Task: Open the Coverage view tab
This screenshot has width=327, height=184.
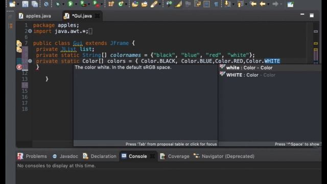Action: [175, 156]
